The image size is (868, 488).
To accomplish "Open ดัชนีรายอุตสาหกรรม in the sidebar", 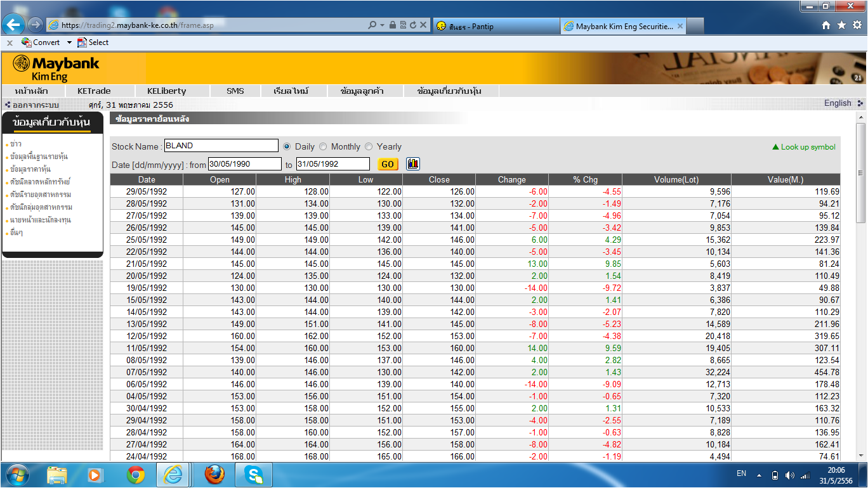I will tap(41, 195).
